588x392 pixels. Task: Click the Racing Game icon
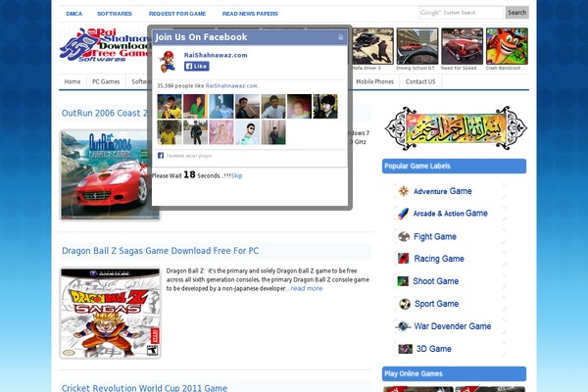click(404, 259)
